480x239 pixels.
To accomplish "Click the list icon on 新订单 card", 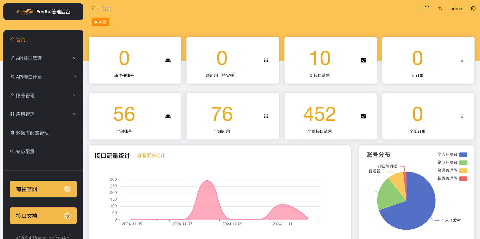I will click(x=461, y=60).
